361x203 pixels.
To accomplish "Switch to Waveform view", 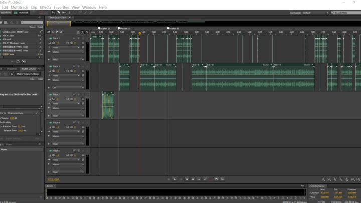I will pyautogui.click(x=6, y=12).
